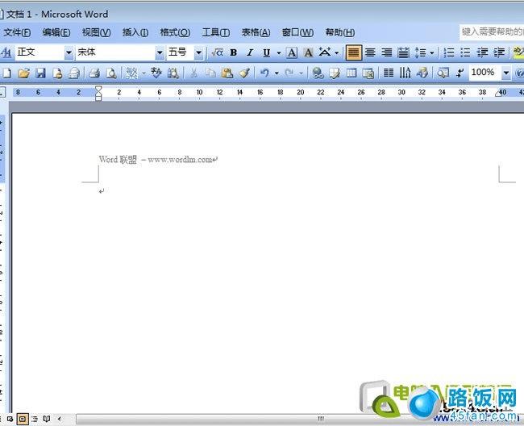This screenshot has width=524, height=426.
Task: Open a file with folder icon
Action: (x=23, y=73)
